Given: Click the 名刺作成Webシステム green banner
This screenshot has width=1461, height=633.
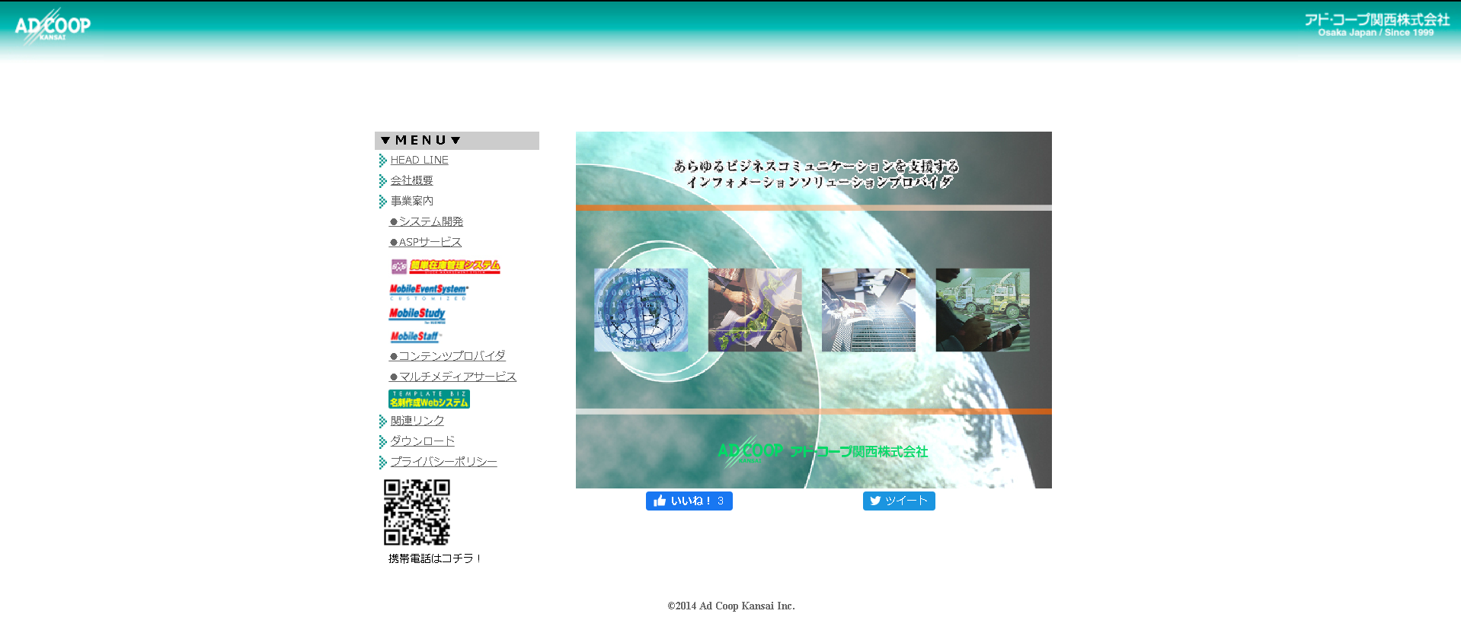Looking at the screenshot, I should pyautogui.click(x=429, y=399).
